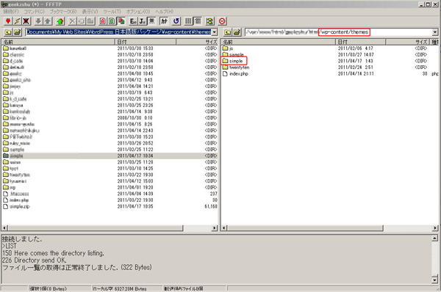441x292 pixels.
Task: Select local 'classic' folder dated 2011/02/18
Action: (x=13, y=55)
